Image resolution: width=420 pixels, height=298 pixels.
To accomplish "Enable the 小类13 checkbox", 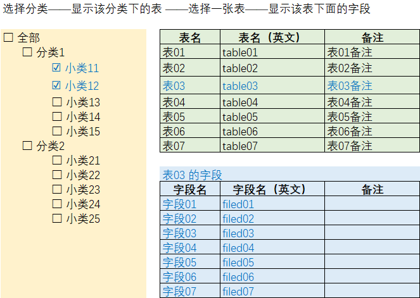I will [56, 102].
